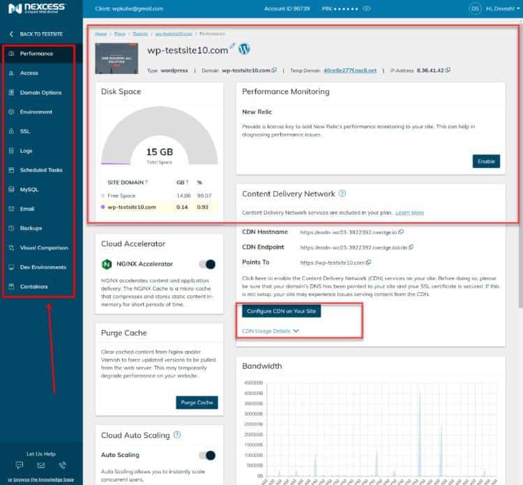Click the email support icon

tap(41, 465)
